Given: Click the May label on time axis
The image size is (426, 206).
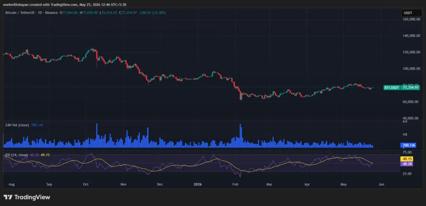Looking at the screenshot, I should pyautogui.click(x=344, y=184).
